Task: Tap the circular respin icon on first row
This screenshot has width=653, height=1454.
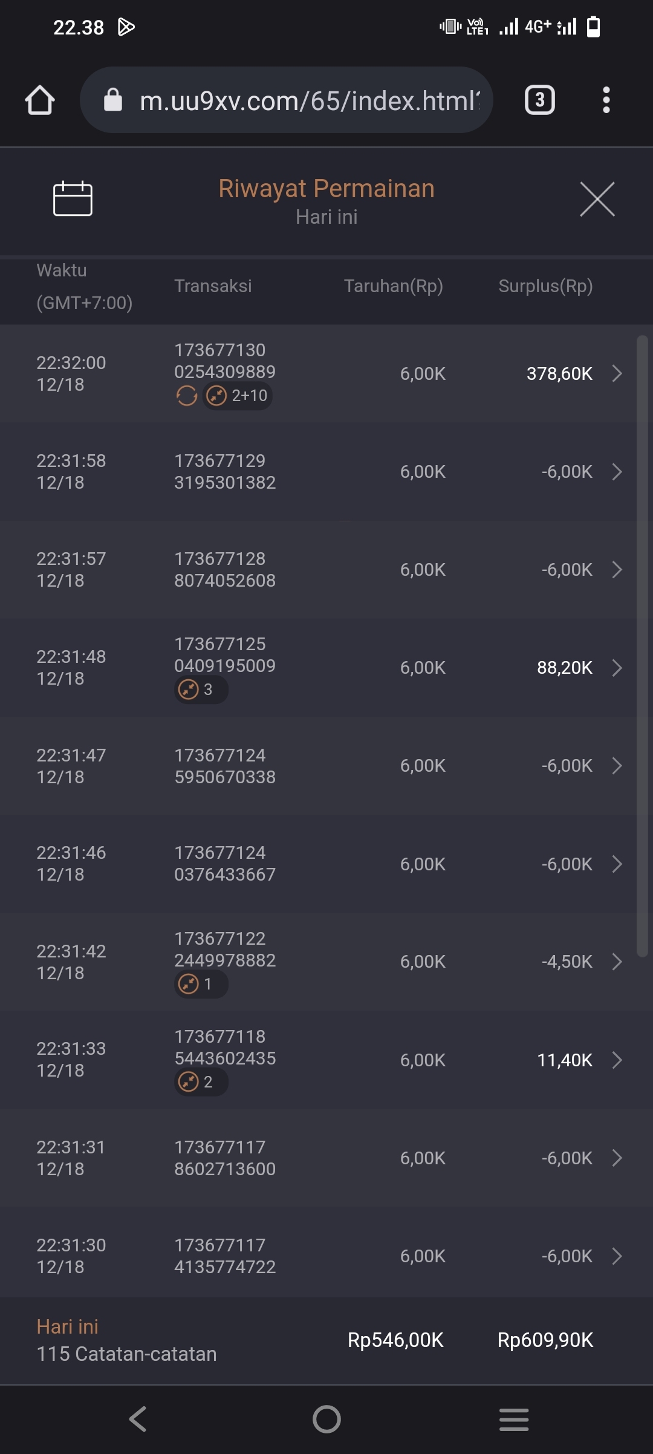Action: click(x=187, y=396)
